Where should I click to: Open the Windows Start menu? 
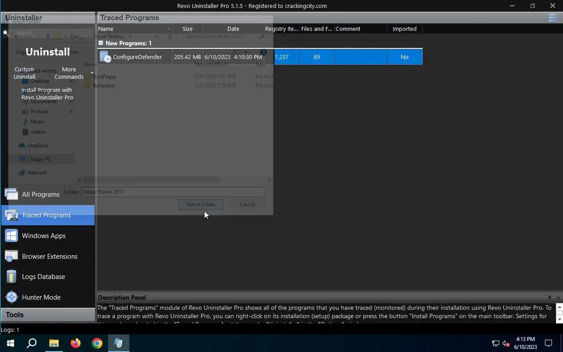pos(11,343)
